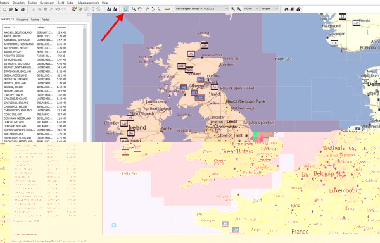This screenshot has width=380, height=243.
Task: Click the Receive from device icon
Action: [x=115, y=9]
